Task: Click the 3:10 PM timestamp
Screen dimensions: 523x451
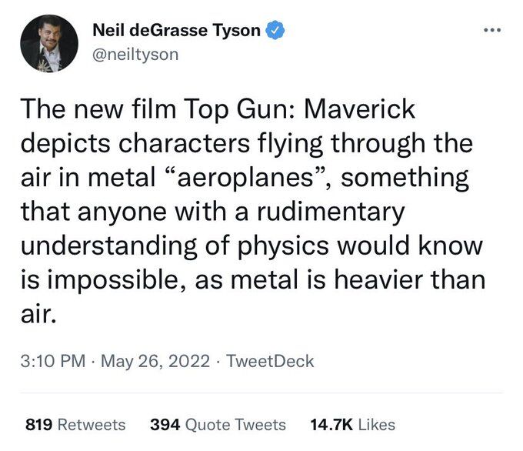Action: (x=53, y=361)
